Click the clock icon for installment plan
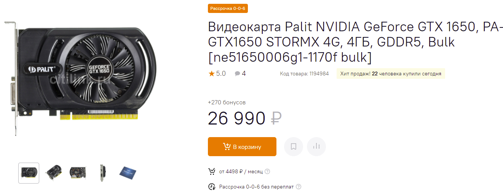Viewport: 503px width, 195px height. point(212,187)
